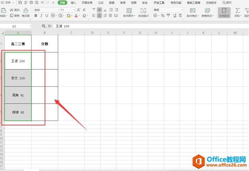Open Conditional Formatting (条件格式)
249x171 pixels.
click(193, 13)
